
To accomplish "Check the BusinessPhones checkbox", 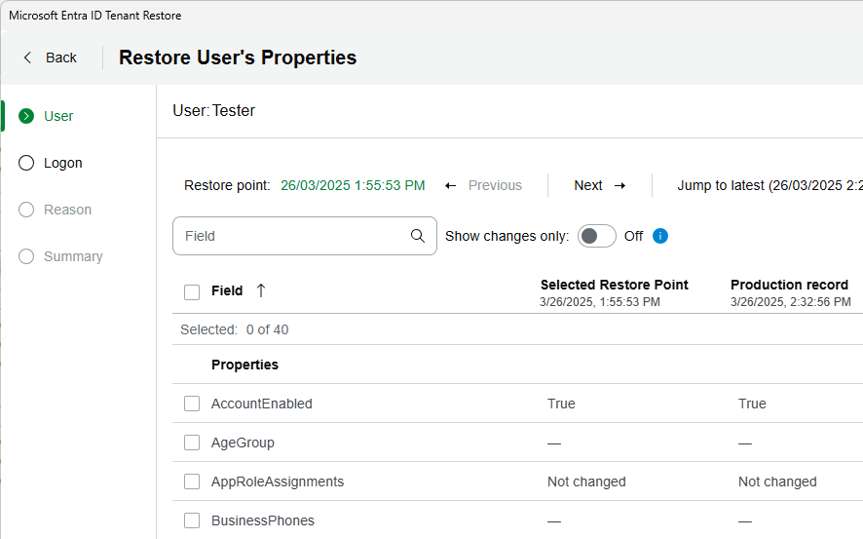I will pyautogui.click(x=192, y=520).
